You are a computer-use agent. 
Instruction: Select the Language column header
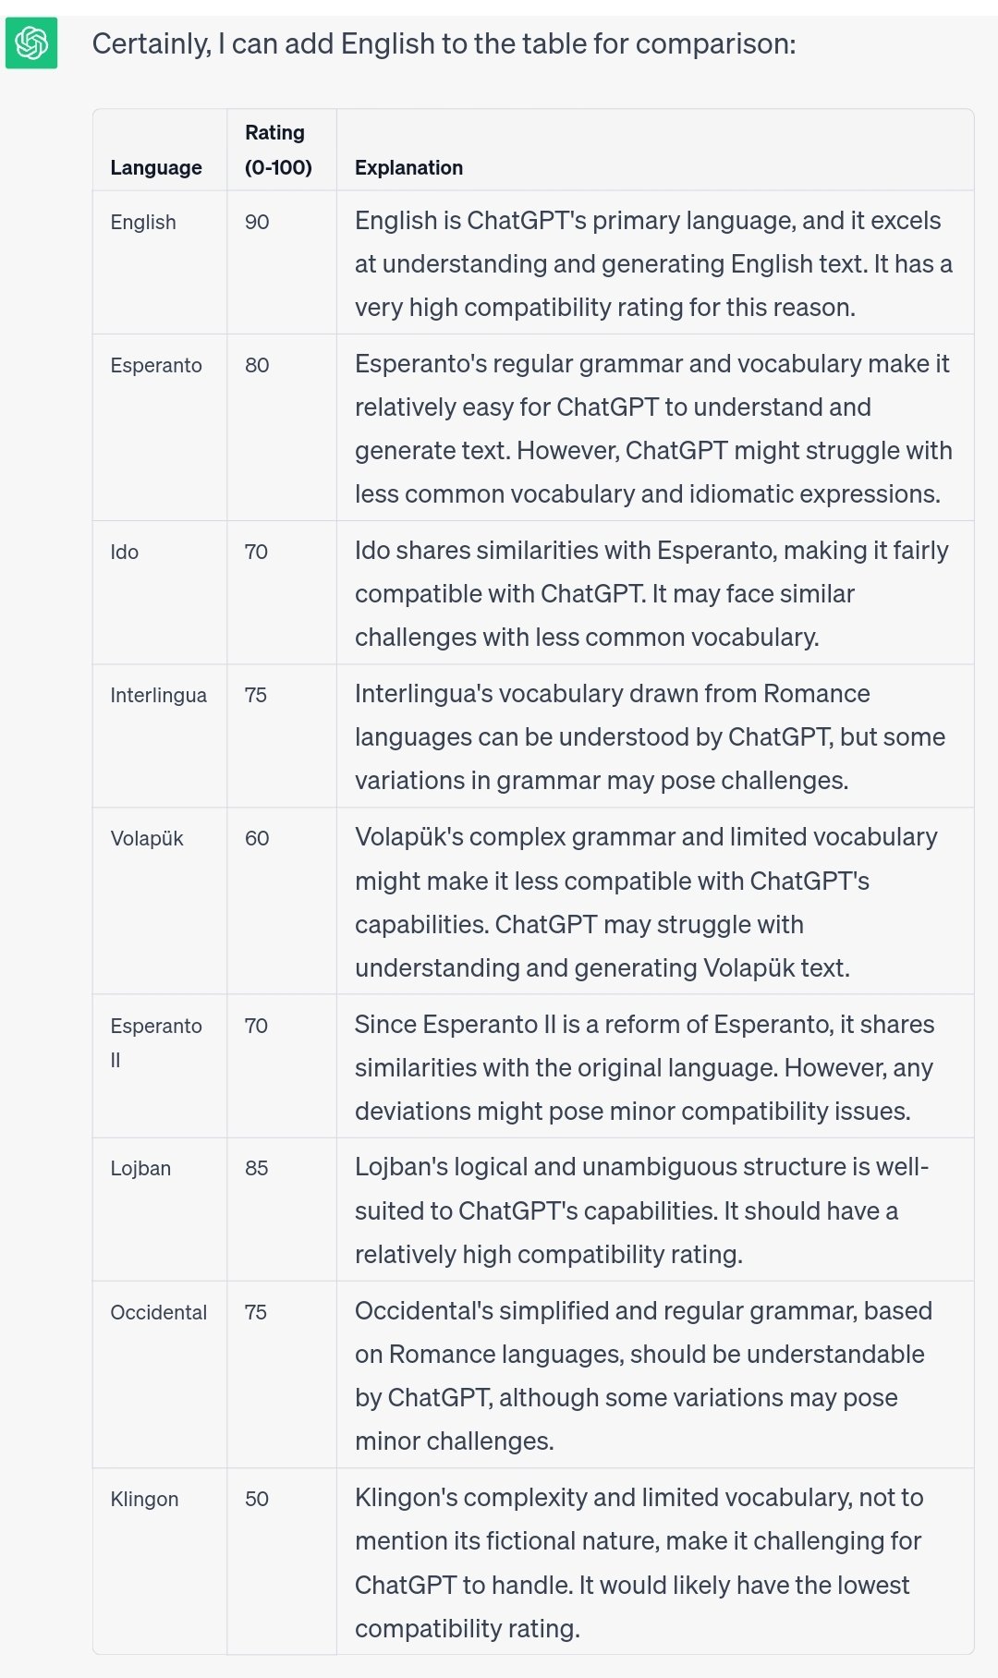[156, 167]
